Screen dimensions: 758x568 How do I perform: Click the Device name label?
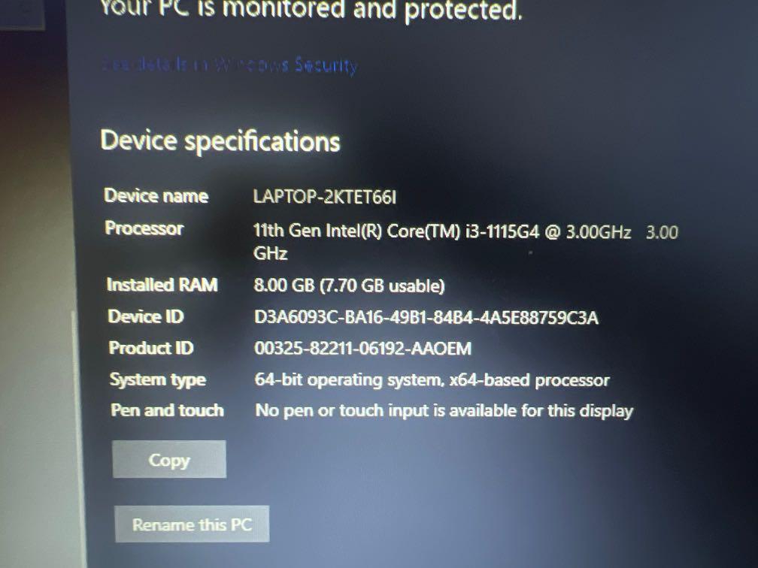point(156,195)
